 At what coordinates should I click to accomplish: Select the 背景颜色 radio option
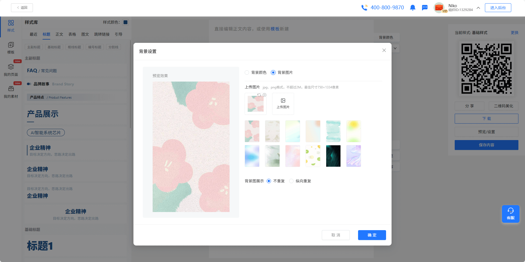click(x=247, y=73)
